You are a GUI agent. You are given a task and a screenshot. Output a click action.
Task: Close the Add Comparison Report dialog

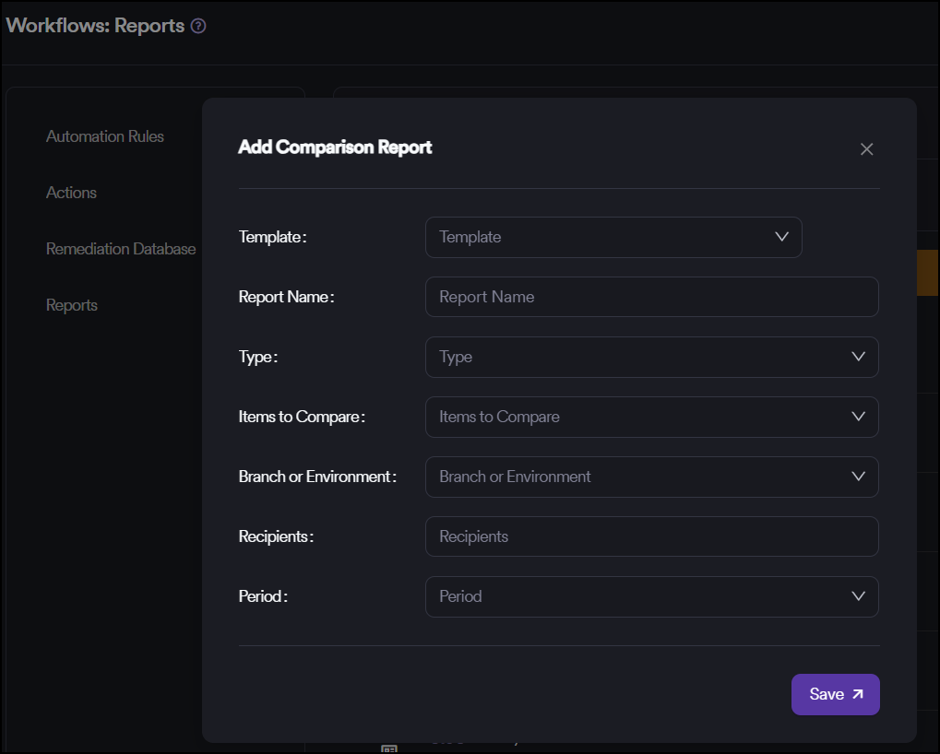866,149
